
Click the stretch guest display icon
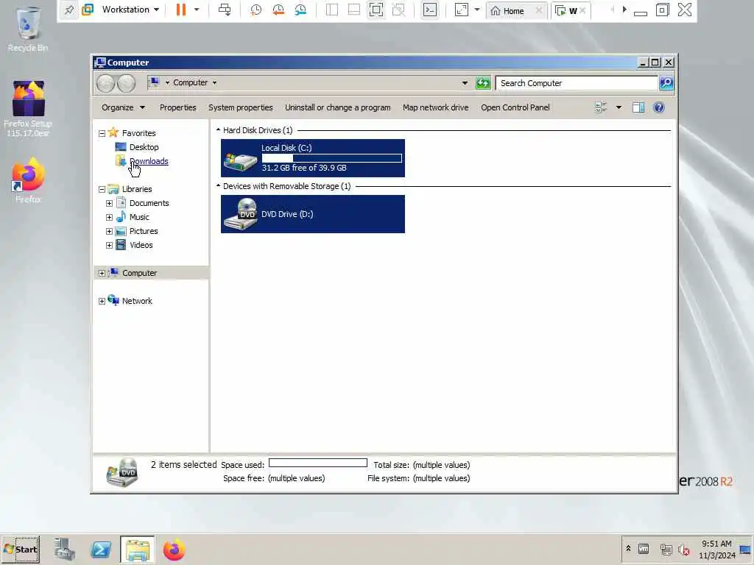(x=461, y=10)
